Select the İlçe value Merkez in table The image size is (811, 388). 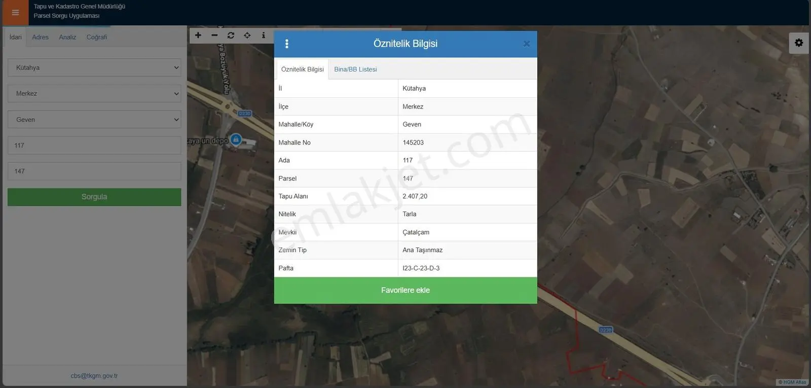tap(413, 107)
